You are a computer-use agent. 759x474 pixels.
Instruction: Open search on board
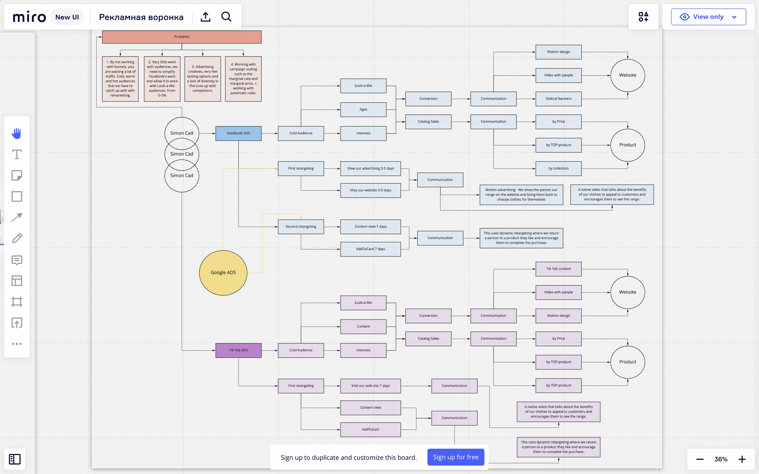226,17
